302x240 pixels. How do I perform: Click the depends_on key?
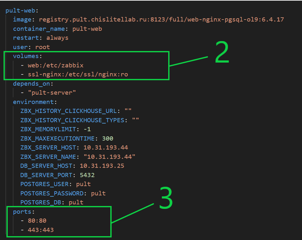point(32,84)
